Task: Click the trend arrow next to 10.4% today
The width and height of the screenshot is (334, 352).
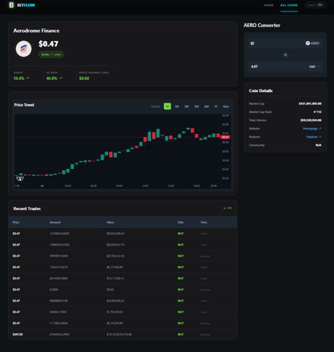Action: (x=28, y=78)
